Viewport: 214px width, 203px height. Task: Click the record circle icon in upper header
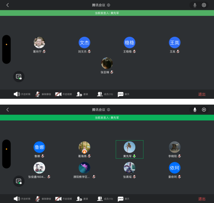pos(204,5)
